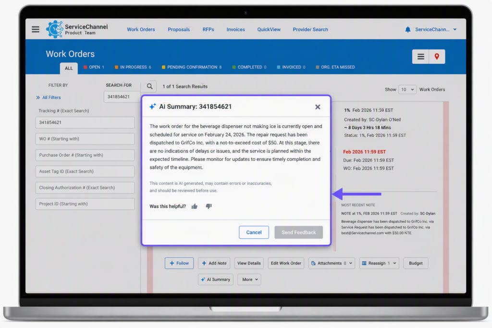
Task: Open notifications bell
Action: (407, 29)
